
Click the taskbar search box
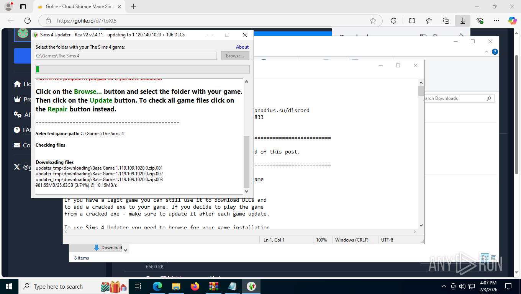pyautogui.click(x=74, y=286)
